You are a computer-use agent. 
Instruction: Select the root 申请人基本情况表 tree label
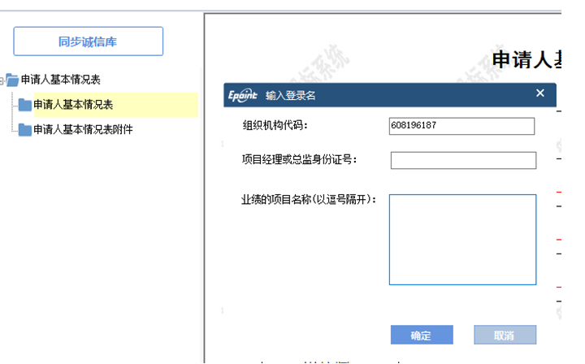60,80
